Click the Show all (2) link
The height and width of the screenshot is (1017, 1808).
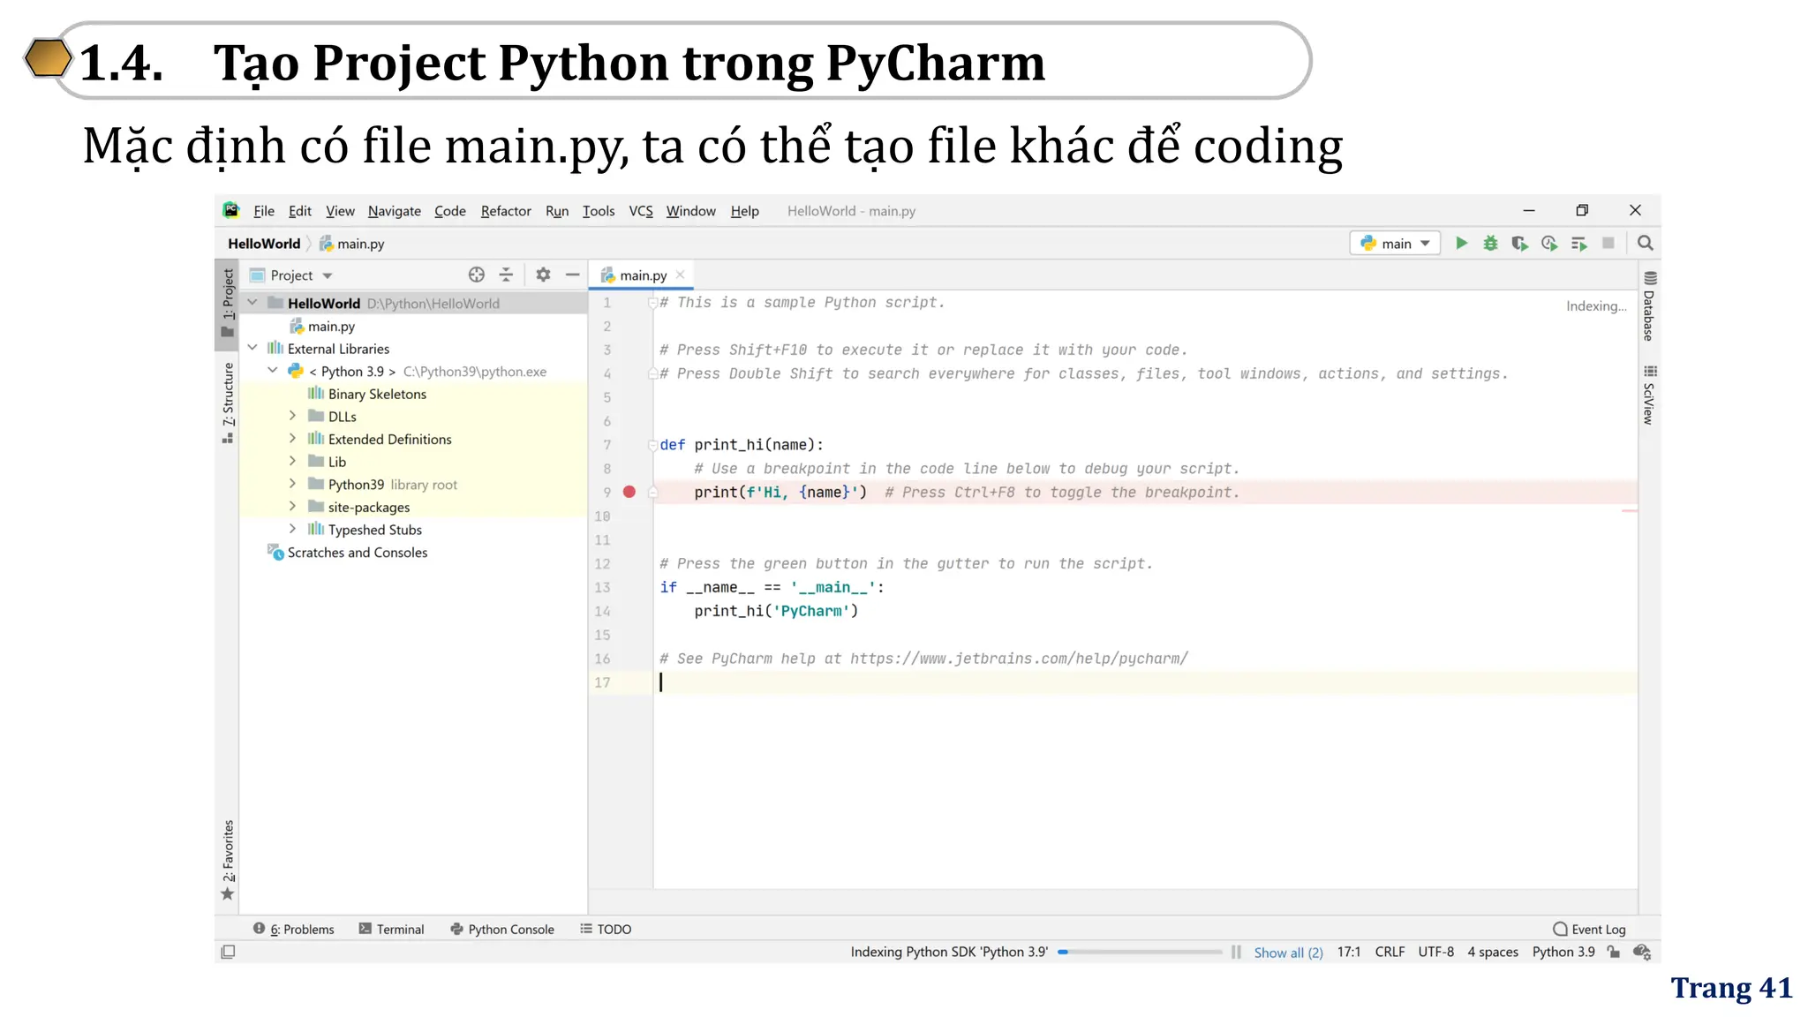click(1288, 953)
